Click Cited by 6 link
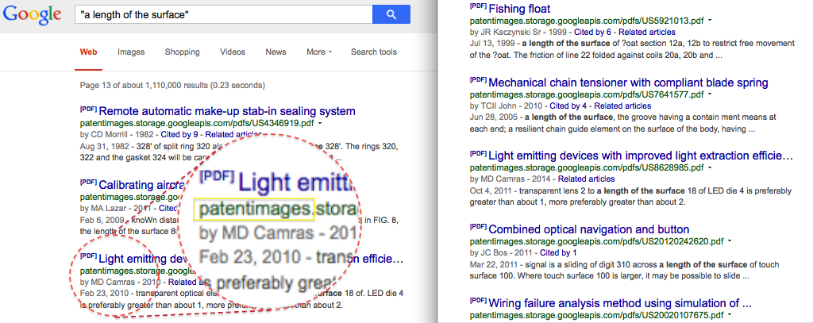 click(x=592, y=33)
